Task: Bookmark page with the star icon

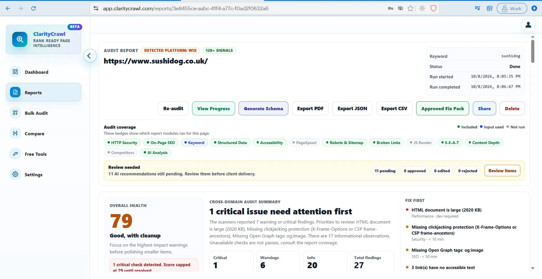Action: click(410, 9)
